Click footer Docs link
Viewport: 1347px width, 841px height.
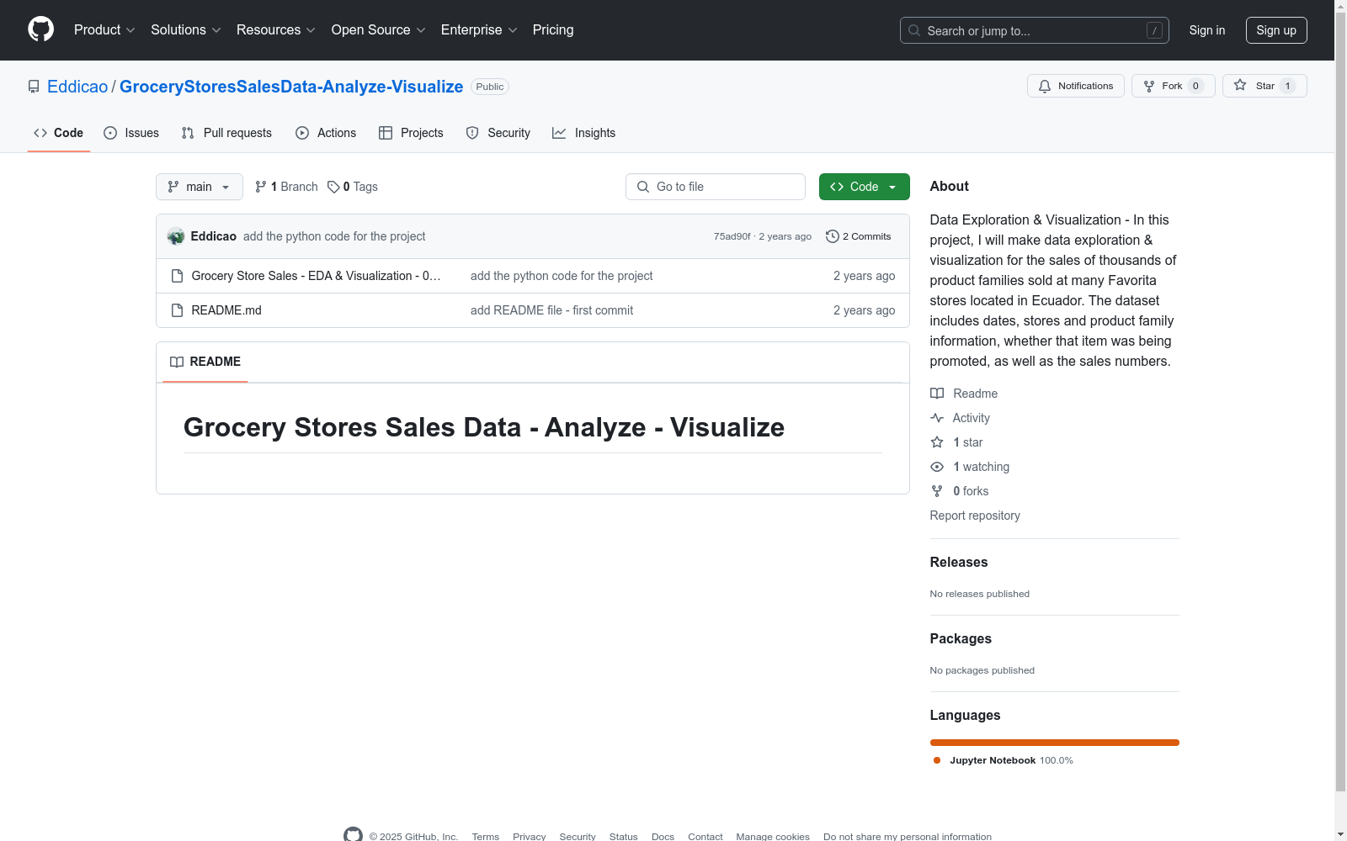(663, 837)
